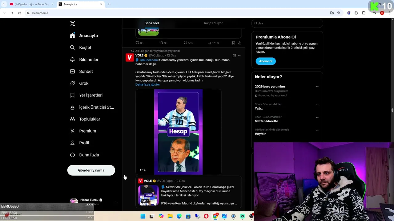This screenshot has width=394, height=221.
Task: Click the Grok icon on VOLE post
Action: 234,56
